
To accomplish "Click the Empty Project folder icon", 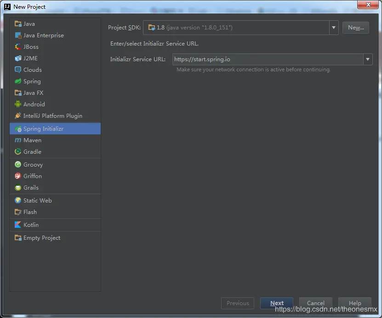I will click(x=18, y=238).
